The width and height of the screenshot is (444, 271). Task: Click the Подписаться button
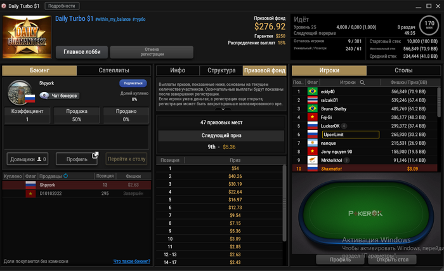133,83
